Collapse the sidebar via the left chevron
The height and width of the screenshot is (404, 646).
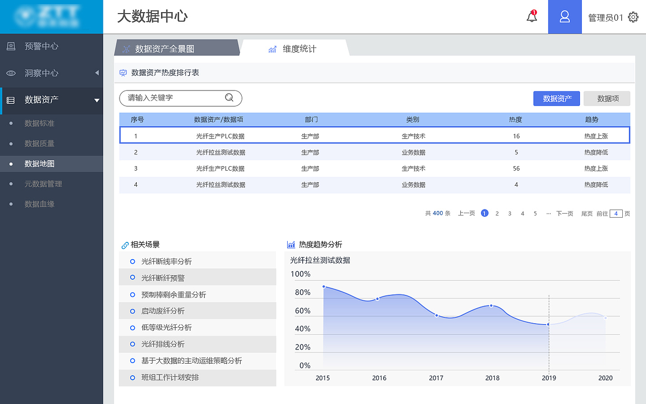tap(97, 73)
